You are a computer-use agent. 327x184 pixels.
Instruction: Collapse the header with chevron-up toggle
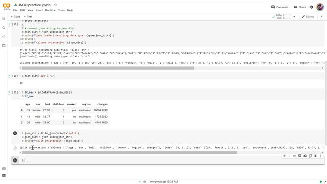[x=321, y=17]
